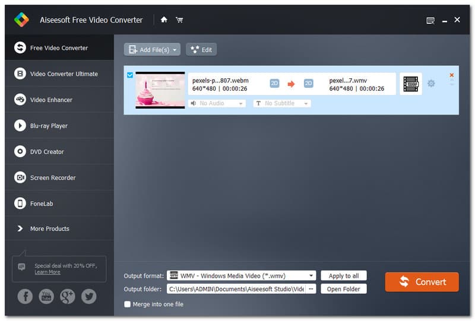The height and width of the screenshot is (321, 475).
Task: Open the YouTube social icon
Action: (x=46, y=296)
